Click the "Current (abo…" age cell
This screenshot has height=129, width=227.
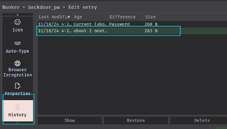(x=90, y=24)
